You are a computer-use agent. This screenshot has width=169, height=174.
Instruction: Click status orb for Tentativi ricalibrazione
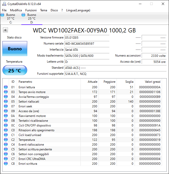tap(6, 120)
